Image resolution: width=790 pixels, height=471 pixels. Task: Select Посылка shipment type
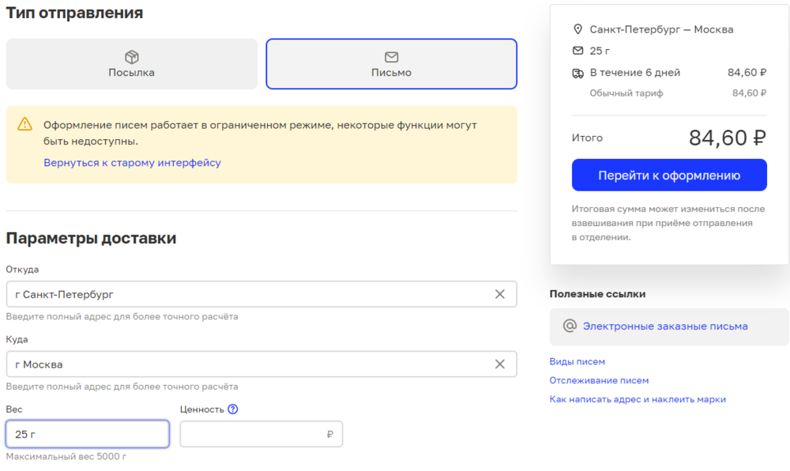(x=132, y=64)
